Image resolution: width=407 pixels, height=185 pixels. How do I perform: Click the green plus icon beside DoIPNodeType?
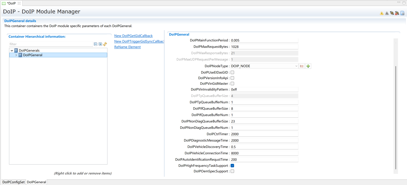[308, 66]
